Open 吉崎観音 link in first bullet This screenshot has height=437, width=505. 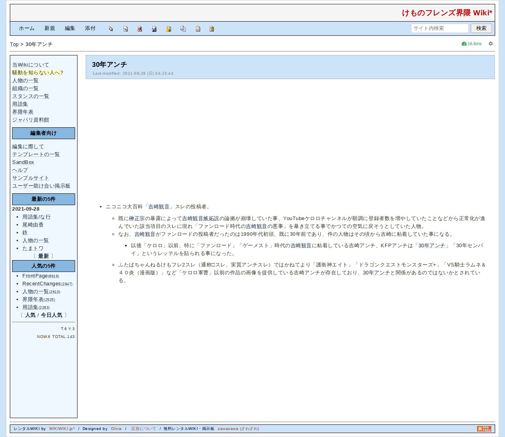point(159,207)
